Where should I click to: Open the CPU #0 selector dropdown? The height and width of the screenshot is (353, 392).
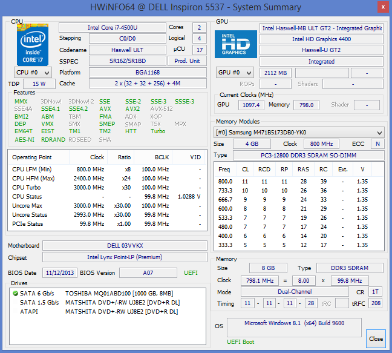[x=33, y=73]
